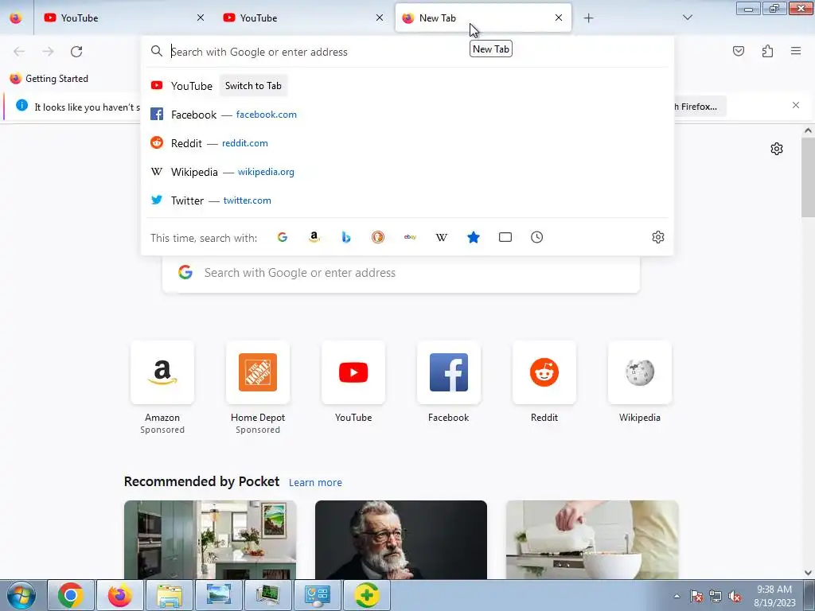Viewport: 815px width, 611px height.
Task: Go forward one page
Action: [x=48, y=52]
